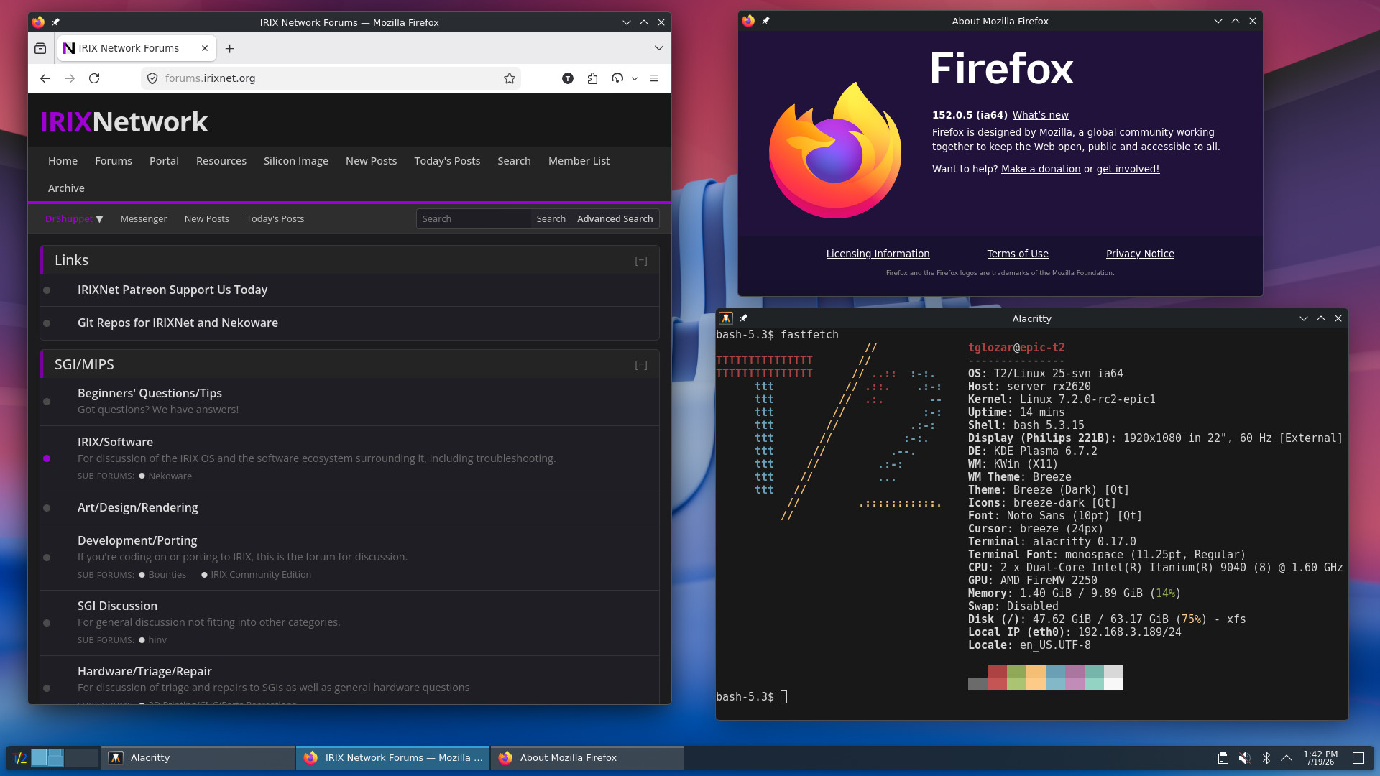
Task: Close the IRIX Network Forums tab
Action: tap(205, 48)
